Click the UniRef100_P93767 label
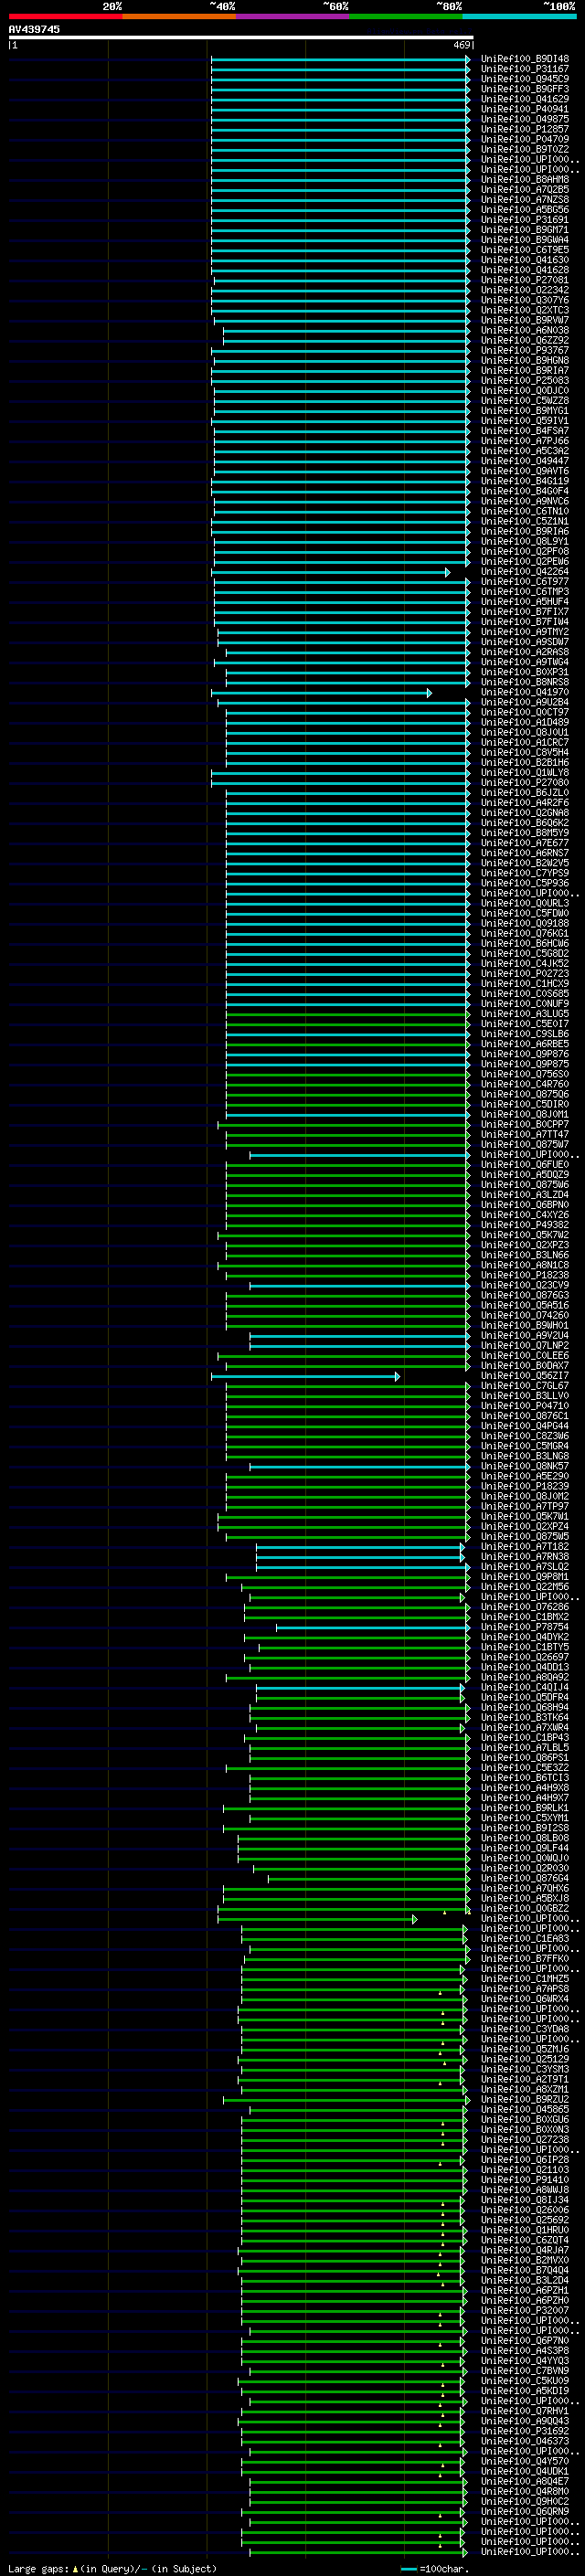 click(x=525, y=350)
